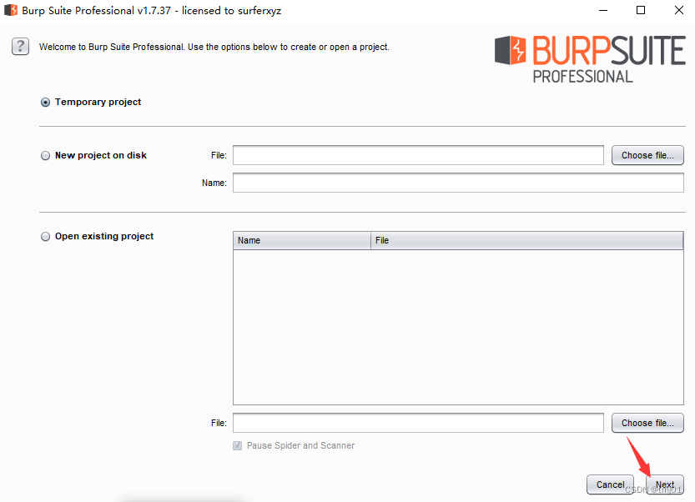The height and width of the screenshot is (502, 695).
Task: Sort projects by File column header
Action: tap(527, 241)
